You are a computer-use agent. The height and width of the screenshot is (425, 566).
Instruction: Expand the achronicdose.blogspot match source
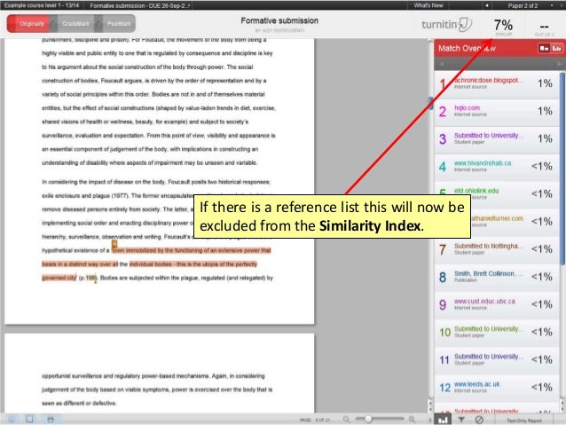pyautogui.click(x=497, y=83)
